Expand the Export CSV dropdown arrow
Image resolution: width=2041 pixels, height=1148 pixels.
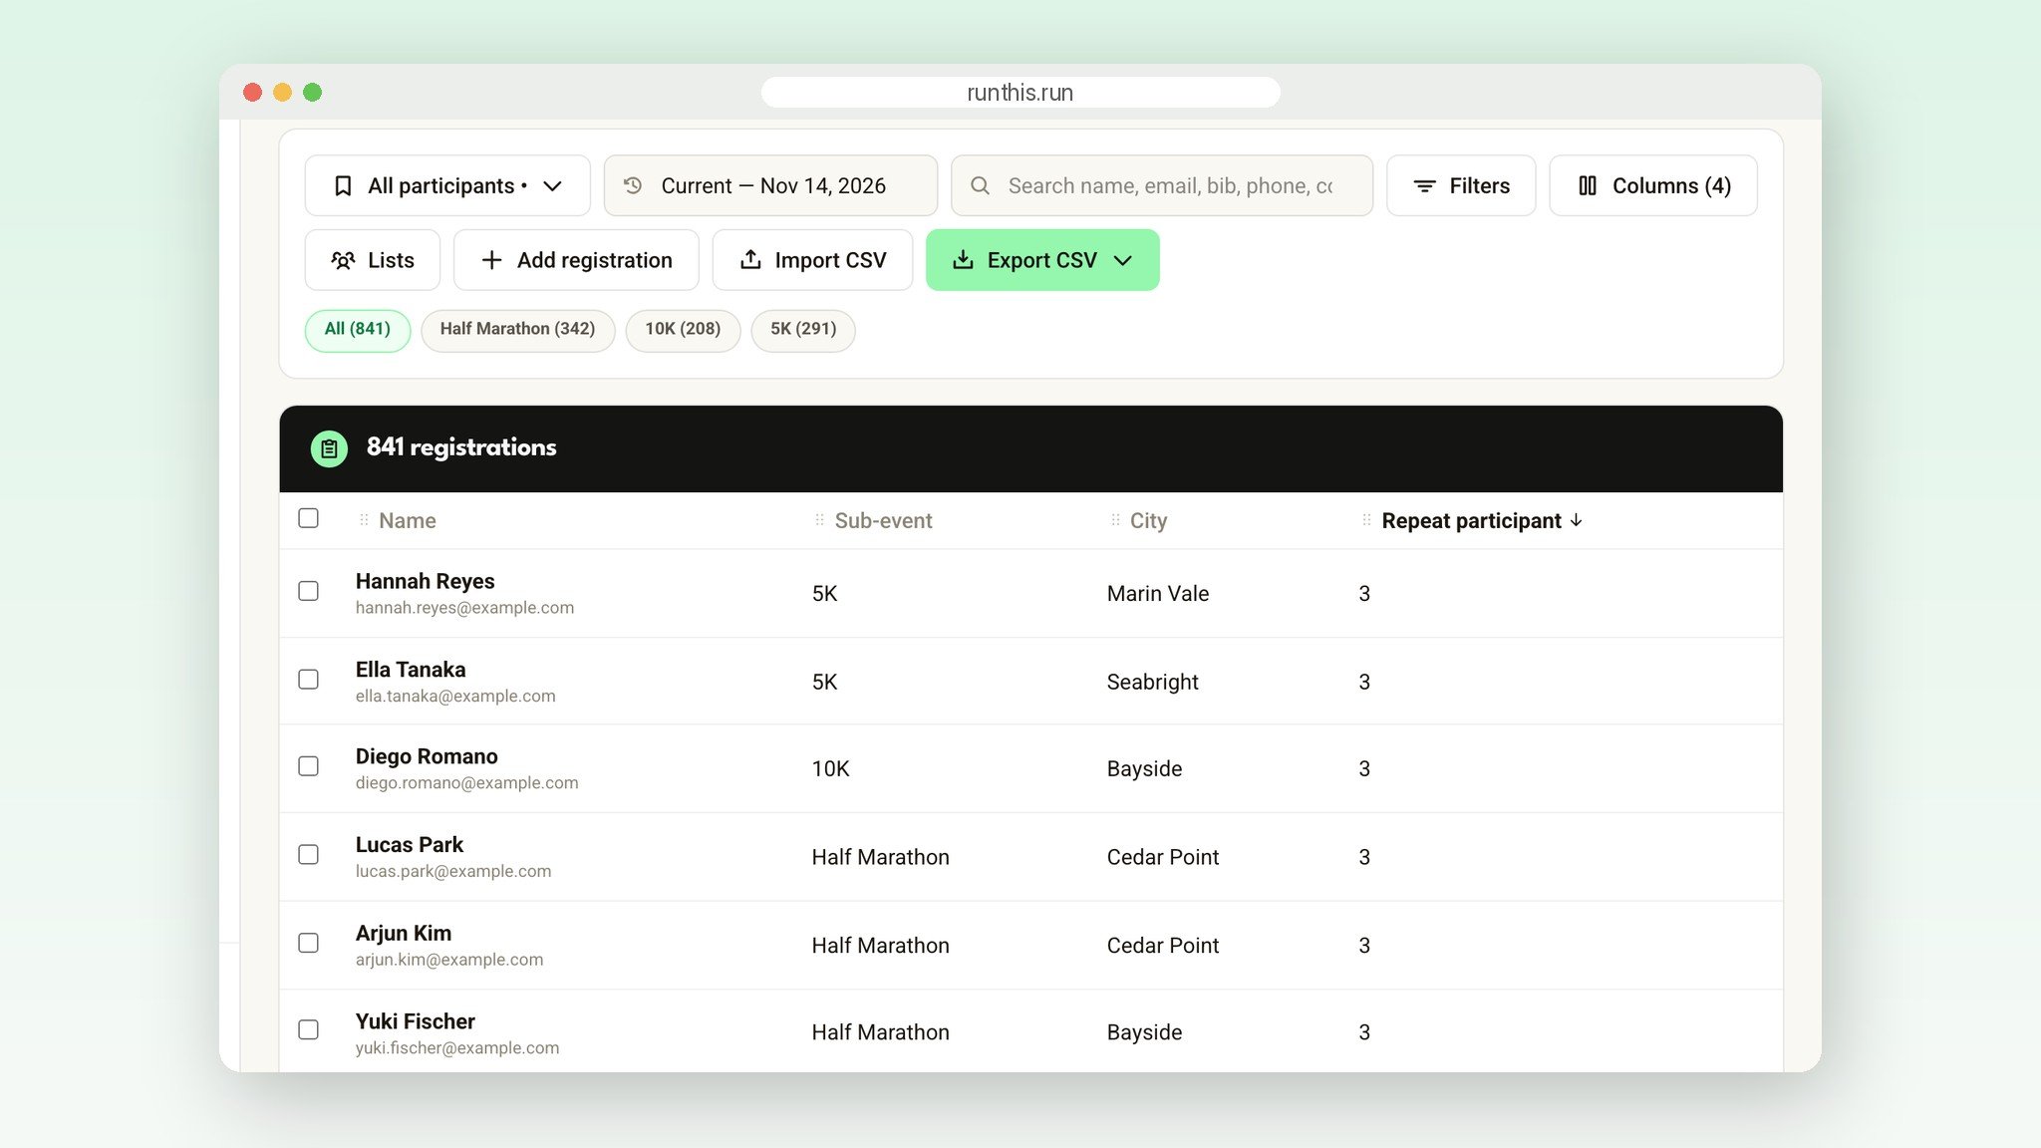pyautogui.click(x=1123, y=261)
